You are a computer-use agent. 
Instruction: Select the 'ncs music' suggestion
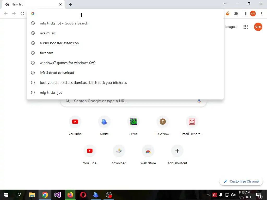(125, 33)
